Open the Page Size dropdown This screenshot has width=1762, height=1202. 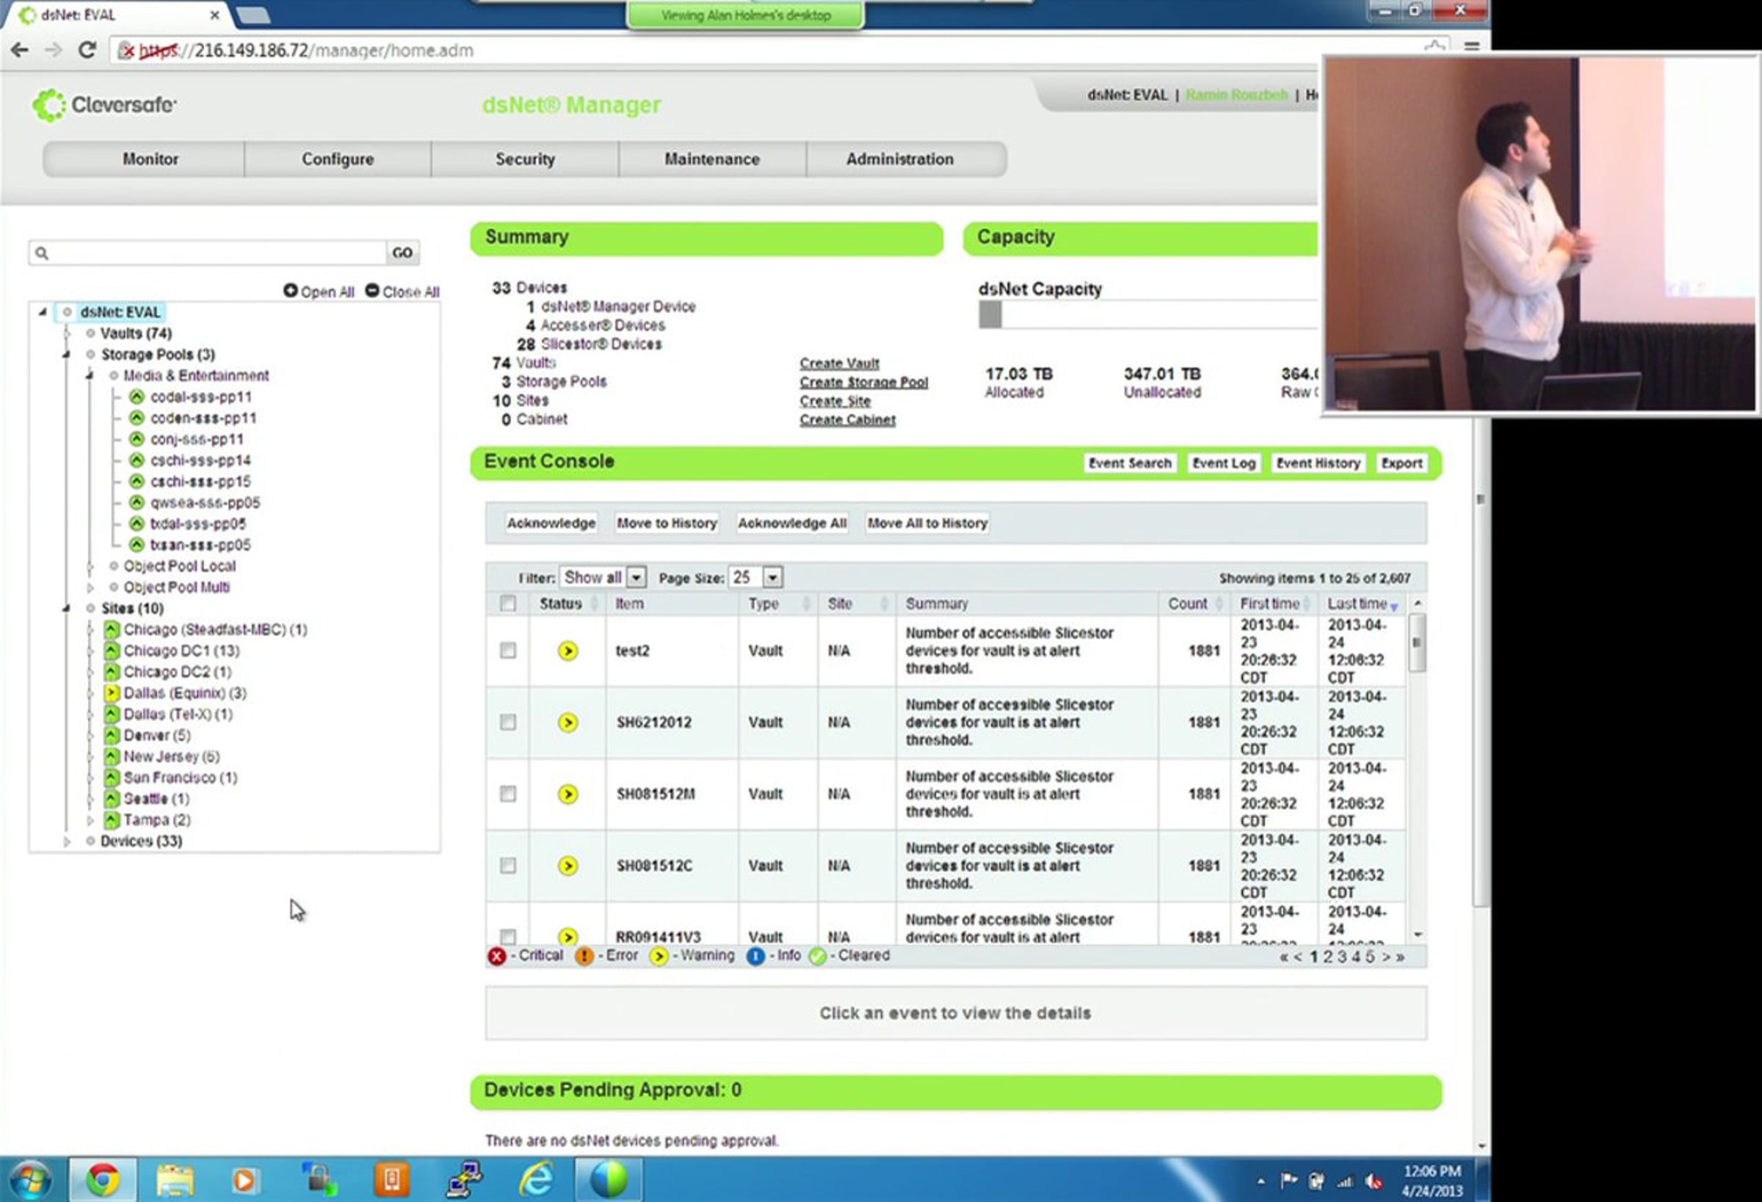755,577
